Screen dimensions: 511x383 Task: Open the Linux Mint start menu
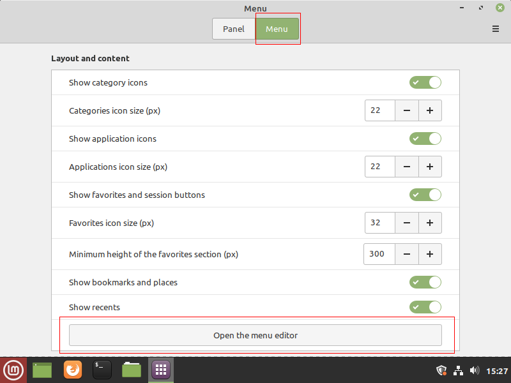coord(13,370)
